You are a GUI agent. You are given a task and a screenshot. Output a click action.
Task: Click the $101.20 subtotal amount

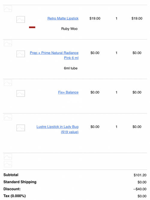click(140, 175)
